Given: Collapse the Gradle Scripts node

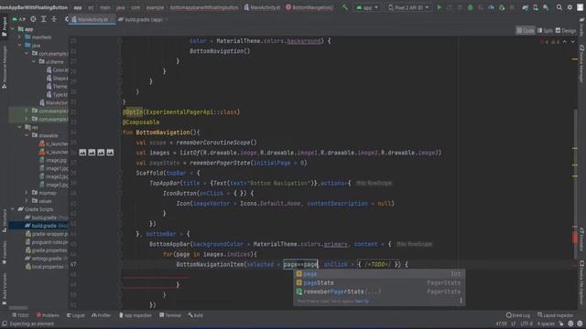Looking at the screenshot, I should (x=13, y=209).
